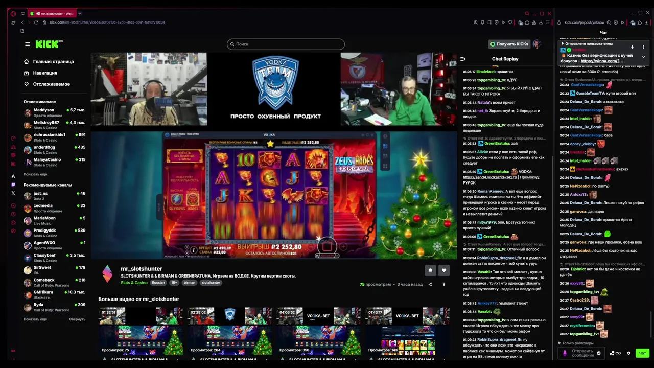Open X (Twitter) in Opera sidebar
The height and width of the screenshot is (368, 654).
[13, 193]
